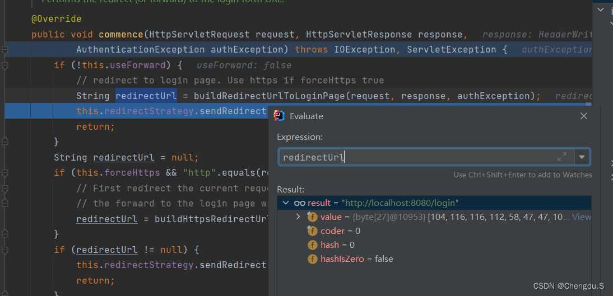The width and height of the screenshot is (613, 296).
Task: Close the Evaluate dialog
Action: tap(584, 116)
